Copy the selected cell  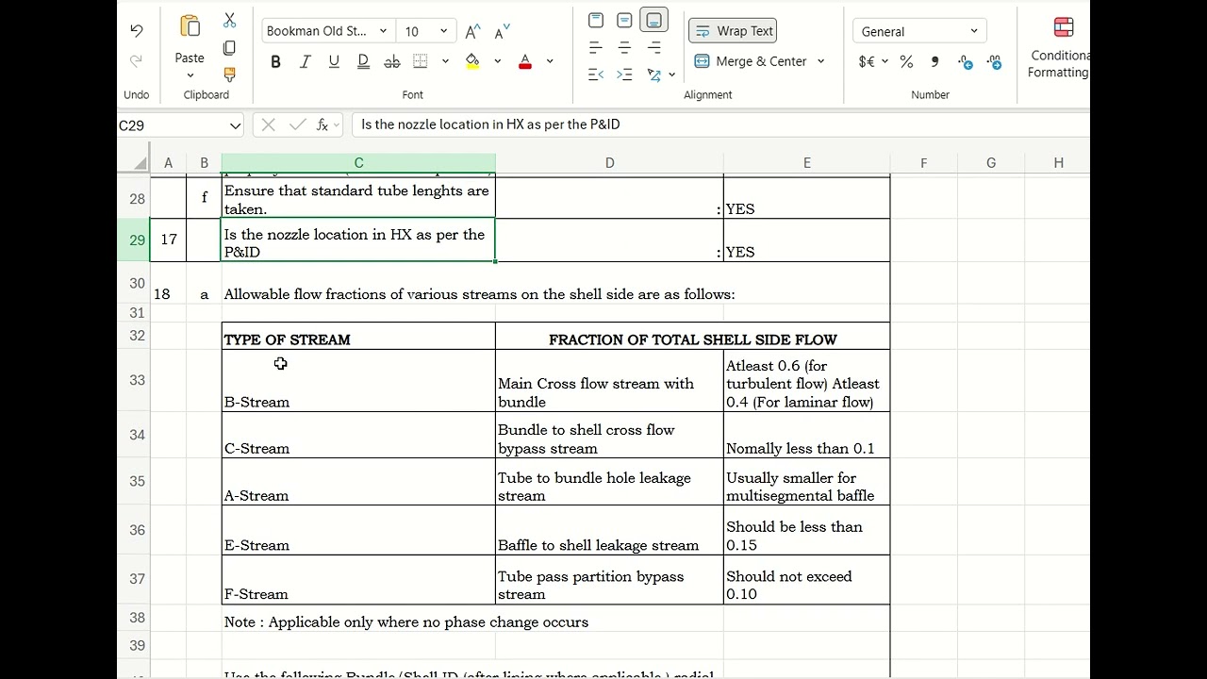tap(229, 48)
